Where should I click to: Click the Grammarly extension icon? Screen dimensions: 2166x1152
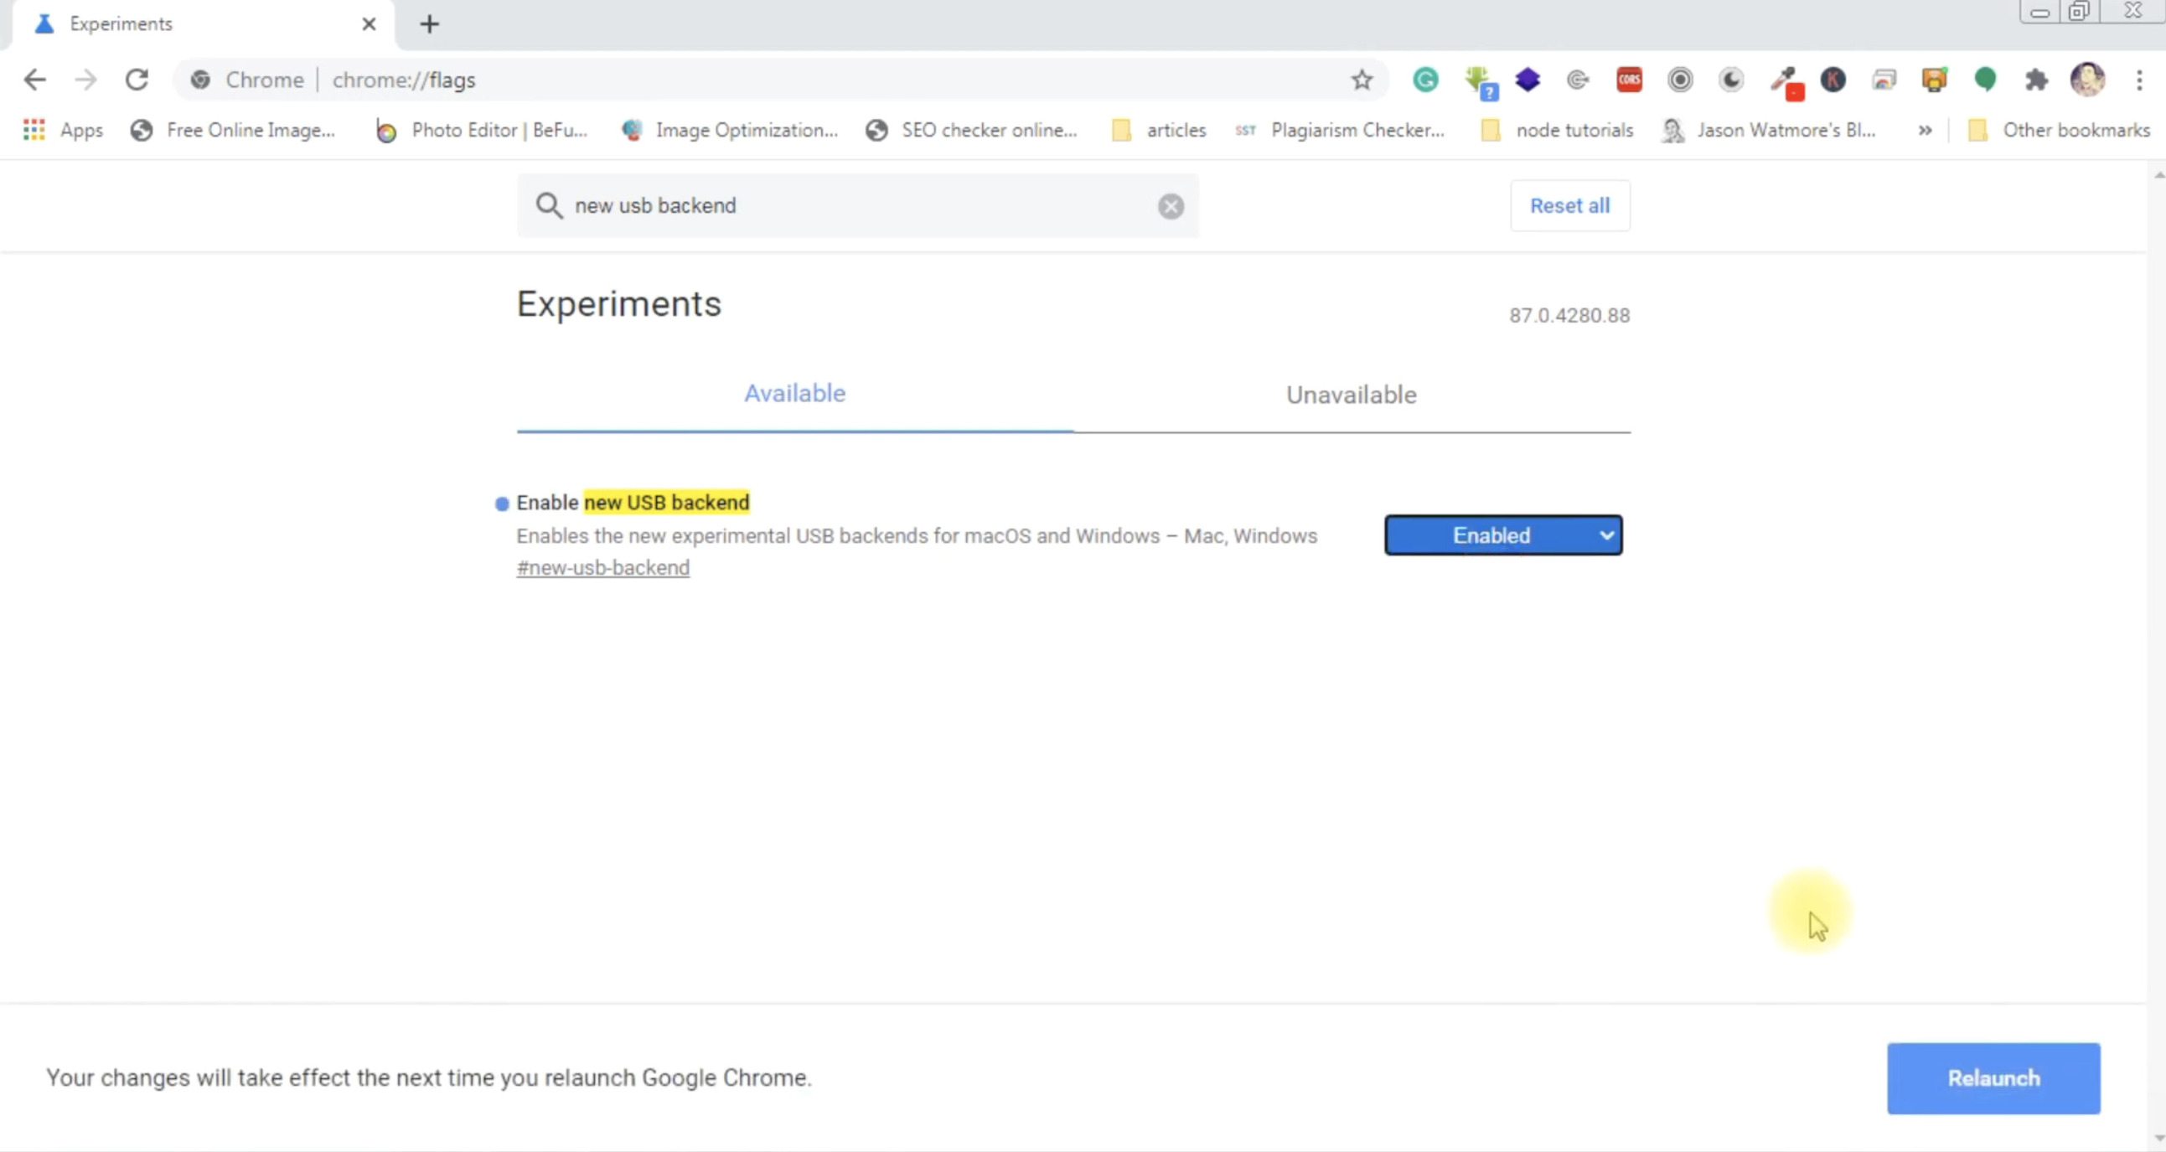[1425, 79]
